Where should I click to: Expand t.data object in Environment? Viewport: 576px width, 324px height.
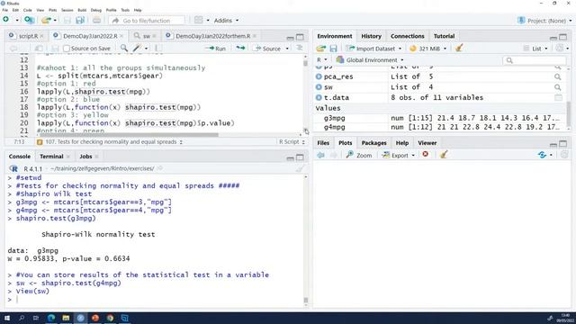click(319, 98)
